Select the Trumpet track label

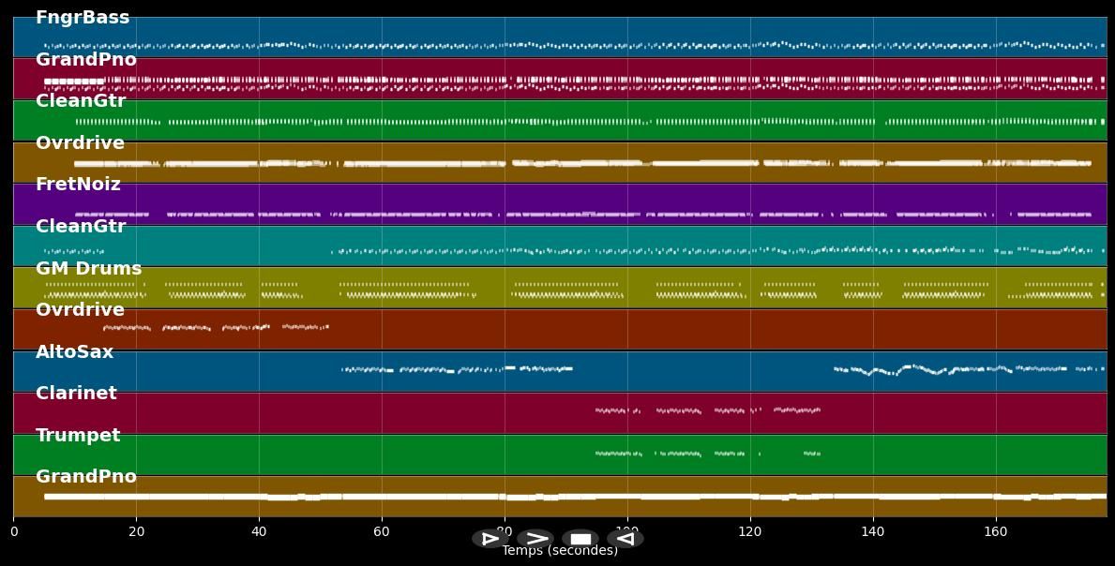78,436
